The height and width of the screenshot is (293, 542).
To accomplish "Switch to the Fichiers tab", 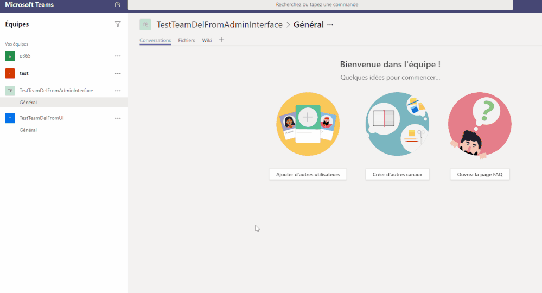I will pyautogui.click(x=186, y=40).
